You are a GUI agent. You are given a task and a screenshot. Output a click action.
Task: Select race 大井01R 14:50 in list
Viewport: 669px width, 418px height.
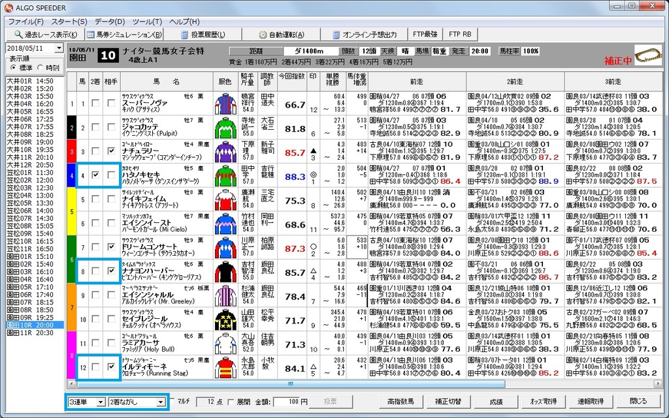(x=30, y=81)
